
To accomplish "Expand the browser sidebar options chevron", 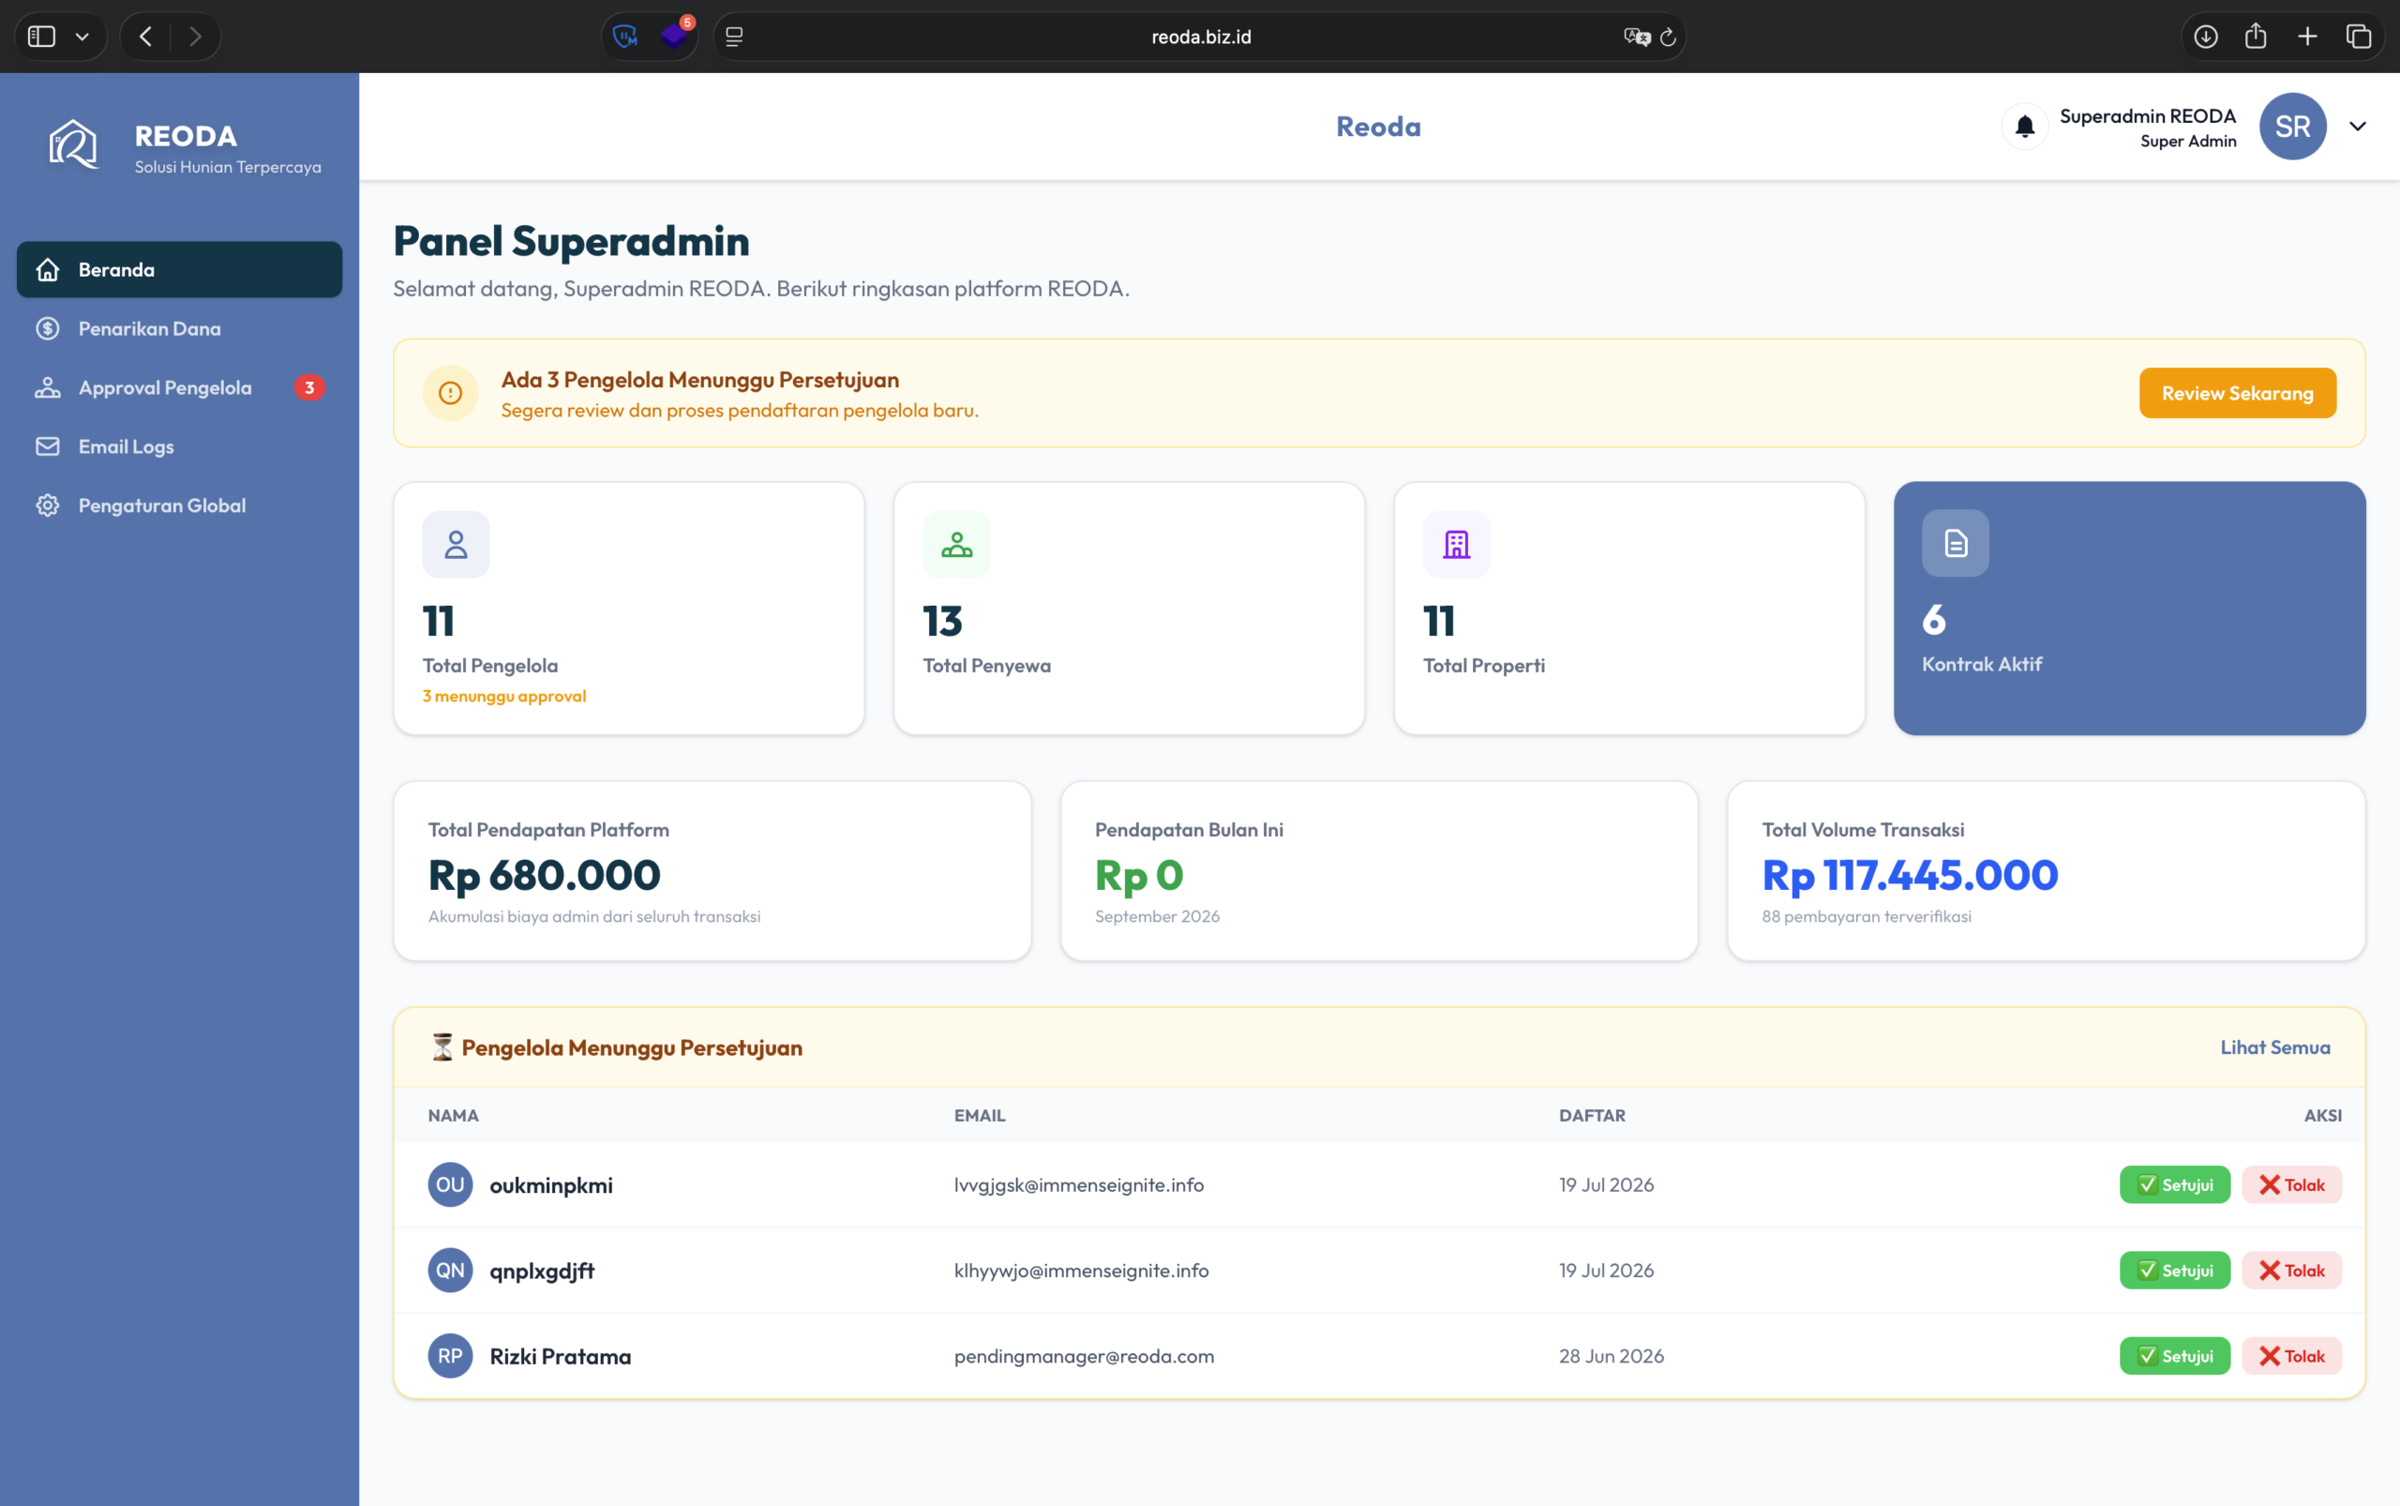I will (x=82, y=37).
